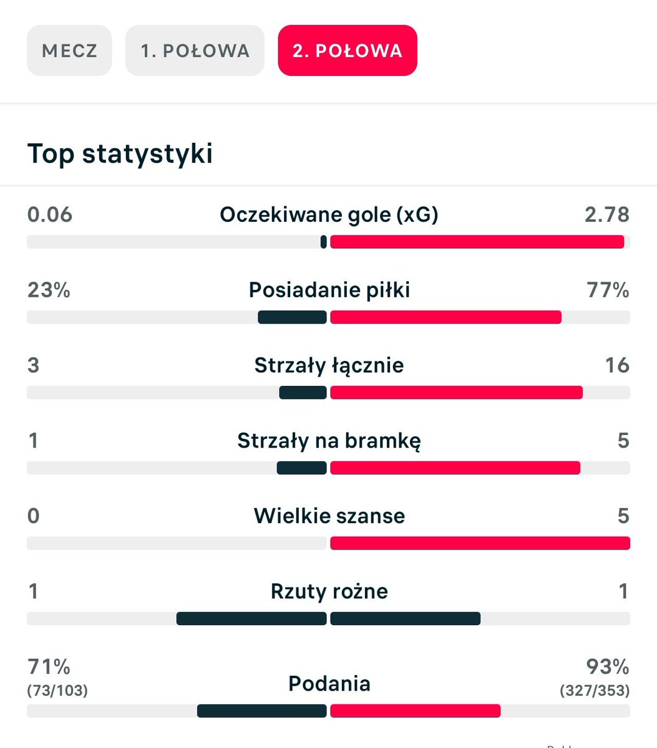This screenshot has height=748, width=657.
Task: Click the Wielkie szanse label
Action: tap(329, 515)
